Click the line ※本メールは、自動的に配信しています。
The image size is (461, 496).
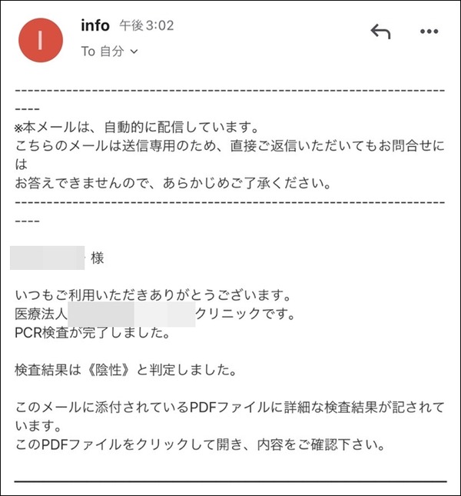pos(137,127)
